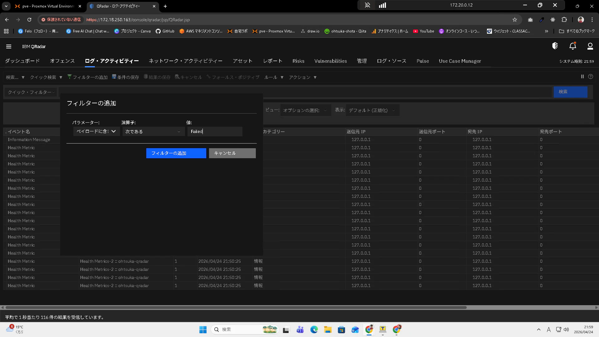Click the 値 input field containing Failed
Image resolution: width=599 pixels, height=337 pixels.
click(x=215, y=132)
